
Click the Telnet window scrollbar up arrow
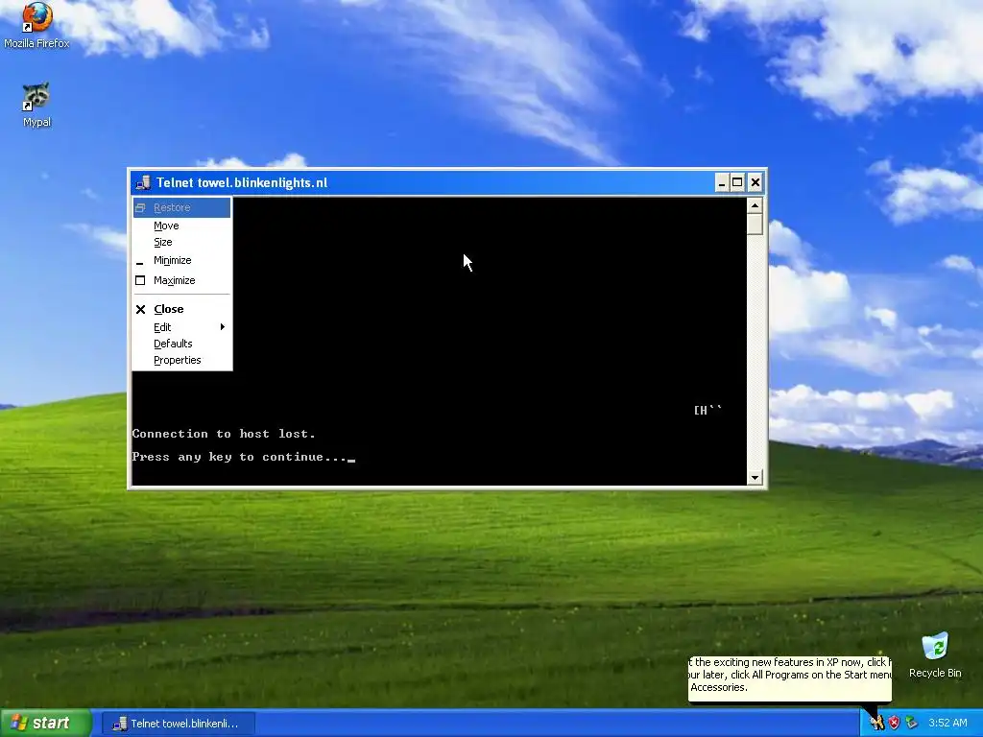pos(755,205)
